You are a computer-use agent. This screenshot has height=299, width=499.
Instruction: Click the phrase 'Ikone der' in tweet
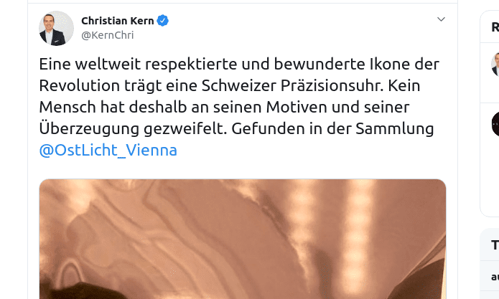(404, 65)
